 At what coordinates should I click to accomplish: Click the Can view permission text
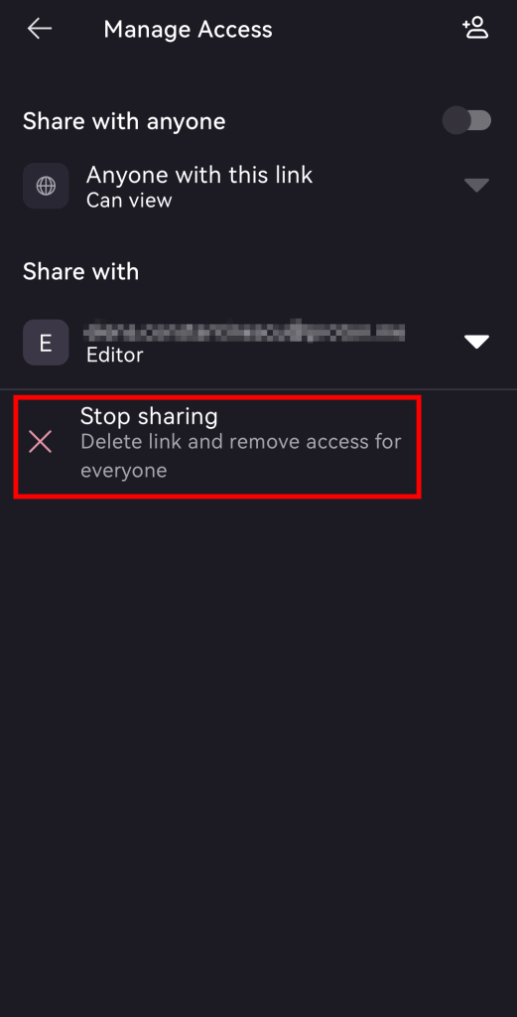point(129,201)
